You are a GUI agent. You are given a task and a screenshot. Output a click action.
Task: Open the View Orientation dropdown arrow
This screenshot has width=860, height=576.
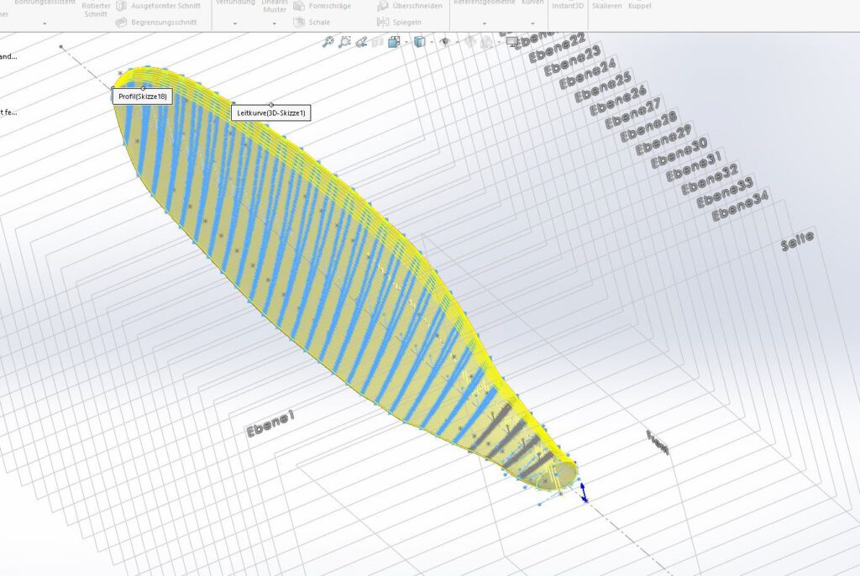(406, 42)
